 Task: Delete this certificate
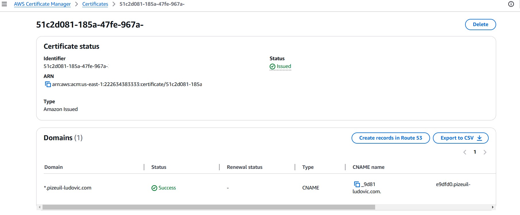[480, 24]
